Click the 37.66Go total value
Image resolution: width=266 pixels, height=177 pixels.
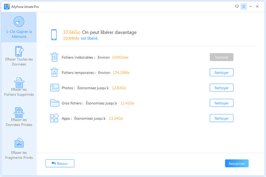tap(72, 32)
